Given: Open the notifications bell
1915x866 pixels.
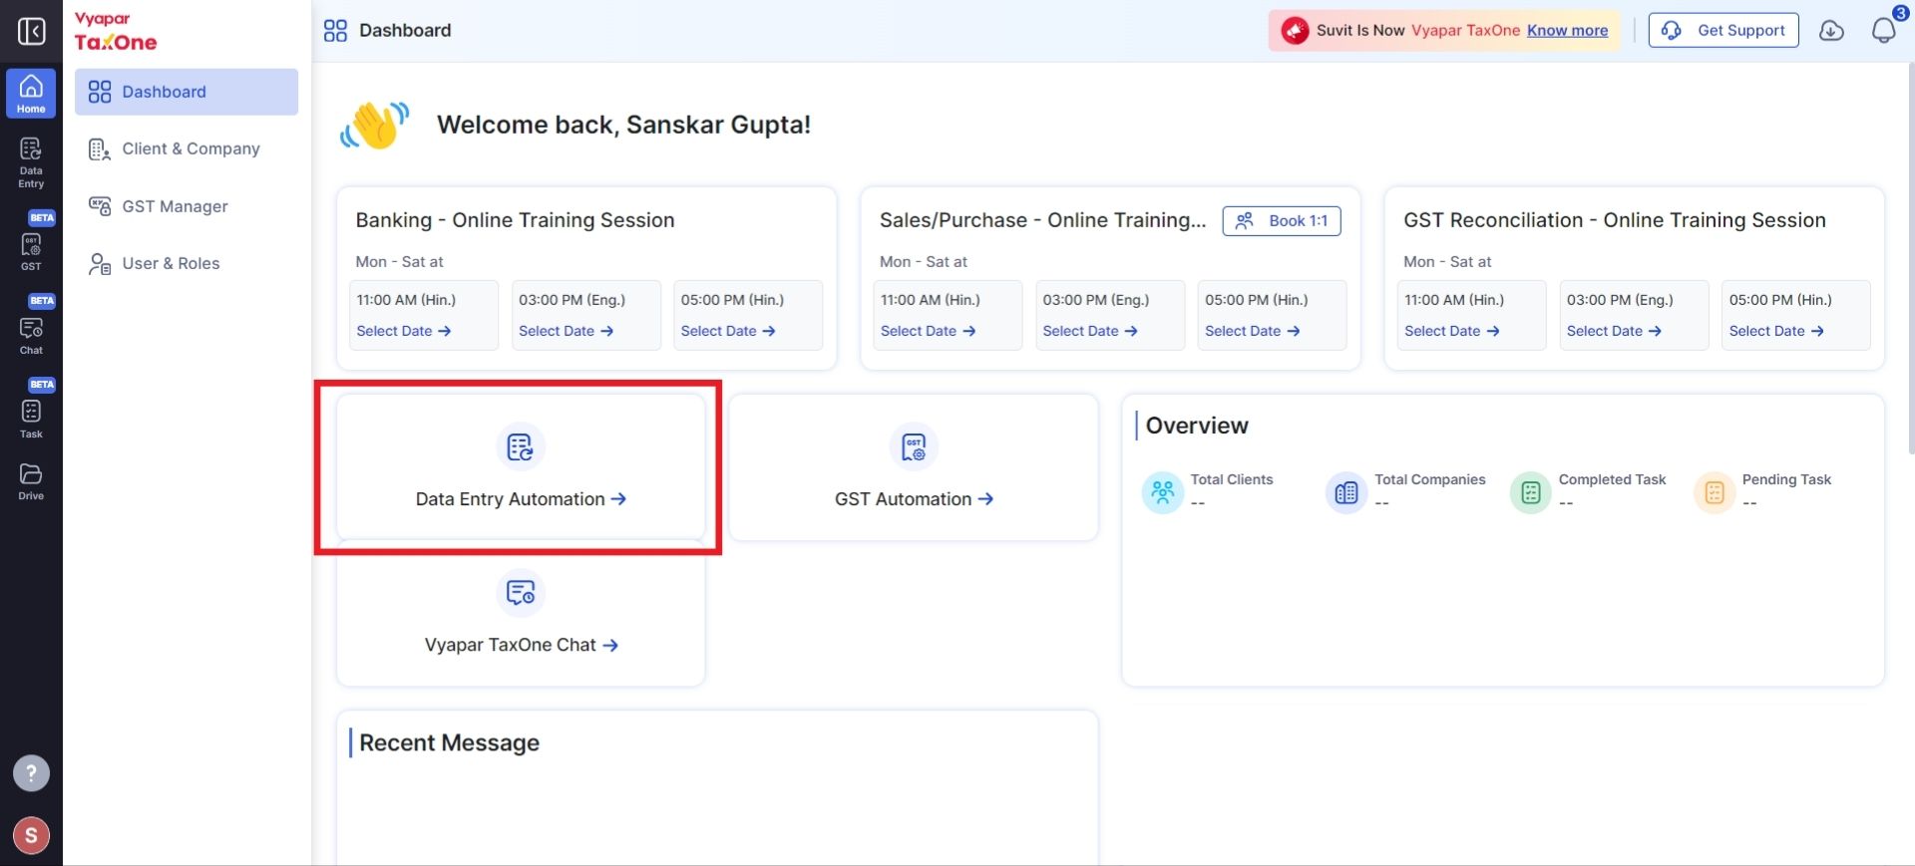Looking at the screenshot, I should 1883,31.
